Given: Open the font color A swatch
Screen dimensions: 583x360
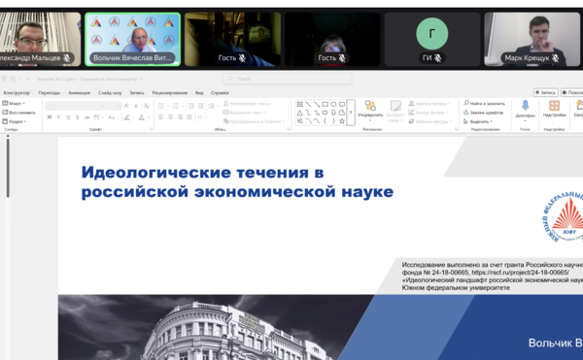Looking at the screenshot, I should (141, 117).
